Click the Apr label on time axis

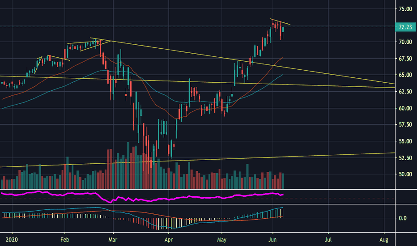[x=169, y=240]
